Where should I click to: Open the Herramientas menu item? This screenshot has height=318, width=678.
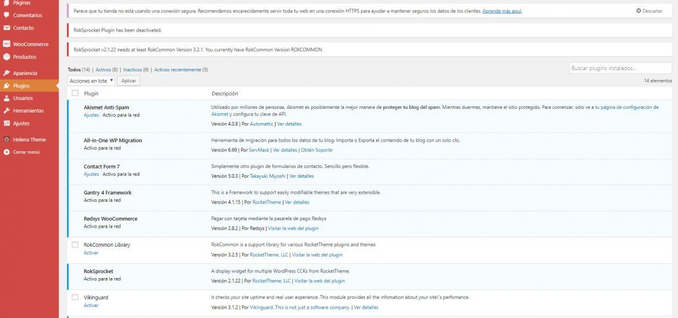pos(28,111)
